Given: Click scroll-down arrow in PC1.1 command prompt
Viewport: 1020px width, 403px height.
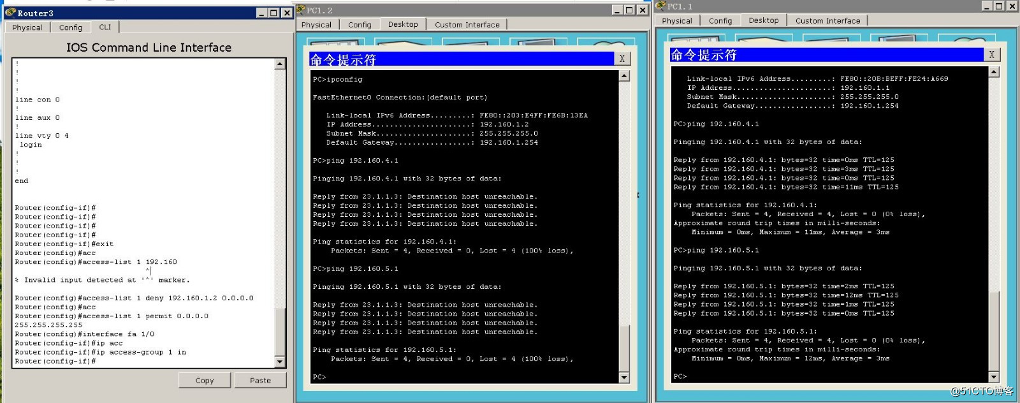Looking at the screenshot, I should coord(994,377).
